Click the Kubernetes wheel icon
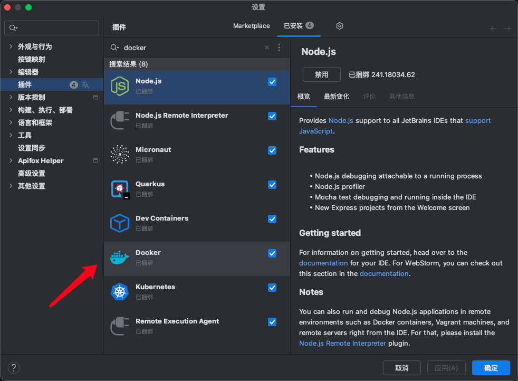Viewport: 518px width, 381px height. 120,292
